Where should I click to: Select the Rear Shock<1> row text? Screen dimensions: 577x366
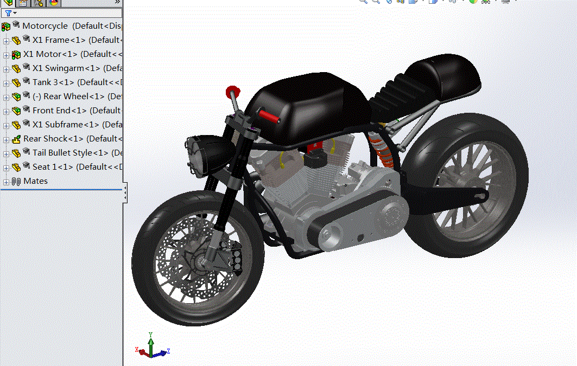(x=73, y=138)
